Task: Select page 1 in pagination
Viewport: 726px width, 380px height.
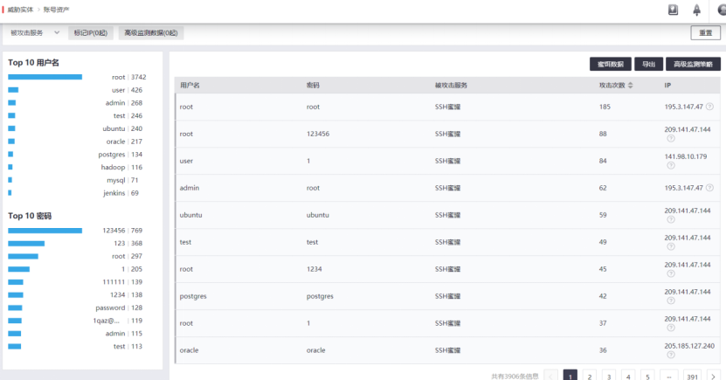Action: pyautogui.click(x=570, y=377)
